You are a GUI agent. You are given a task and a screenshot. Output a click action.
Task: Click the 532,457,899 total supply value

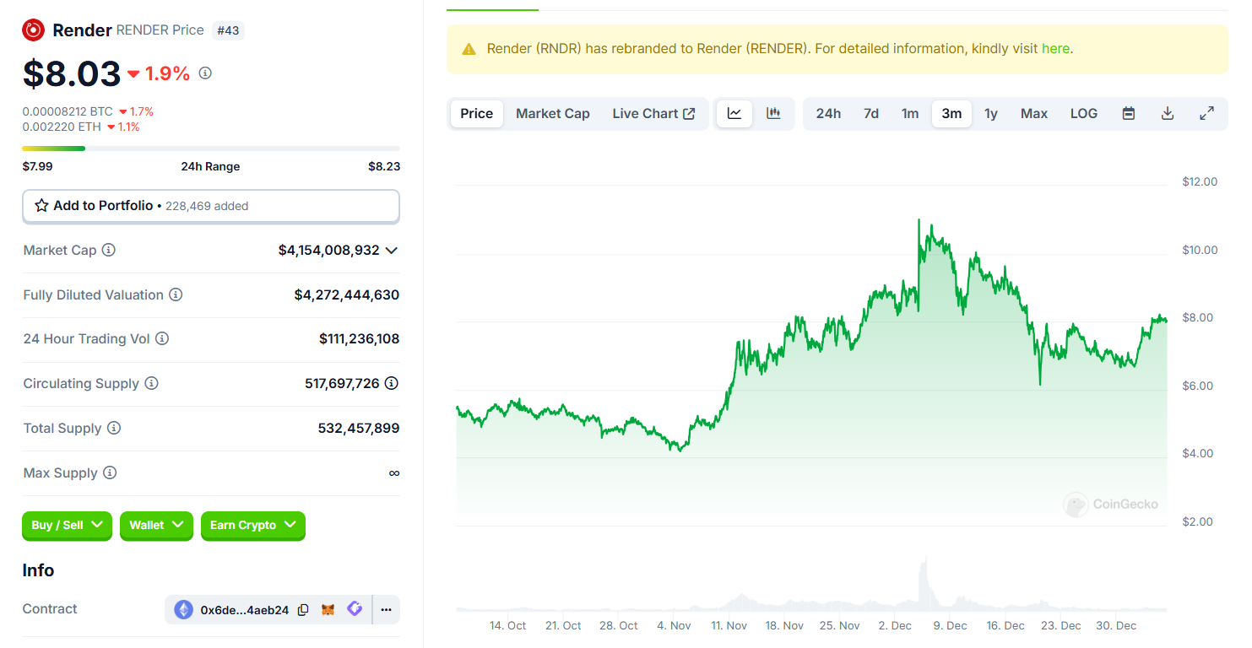pyautogui.click(x=359, y=428)
